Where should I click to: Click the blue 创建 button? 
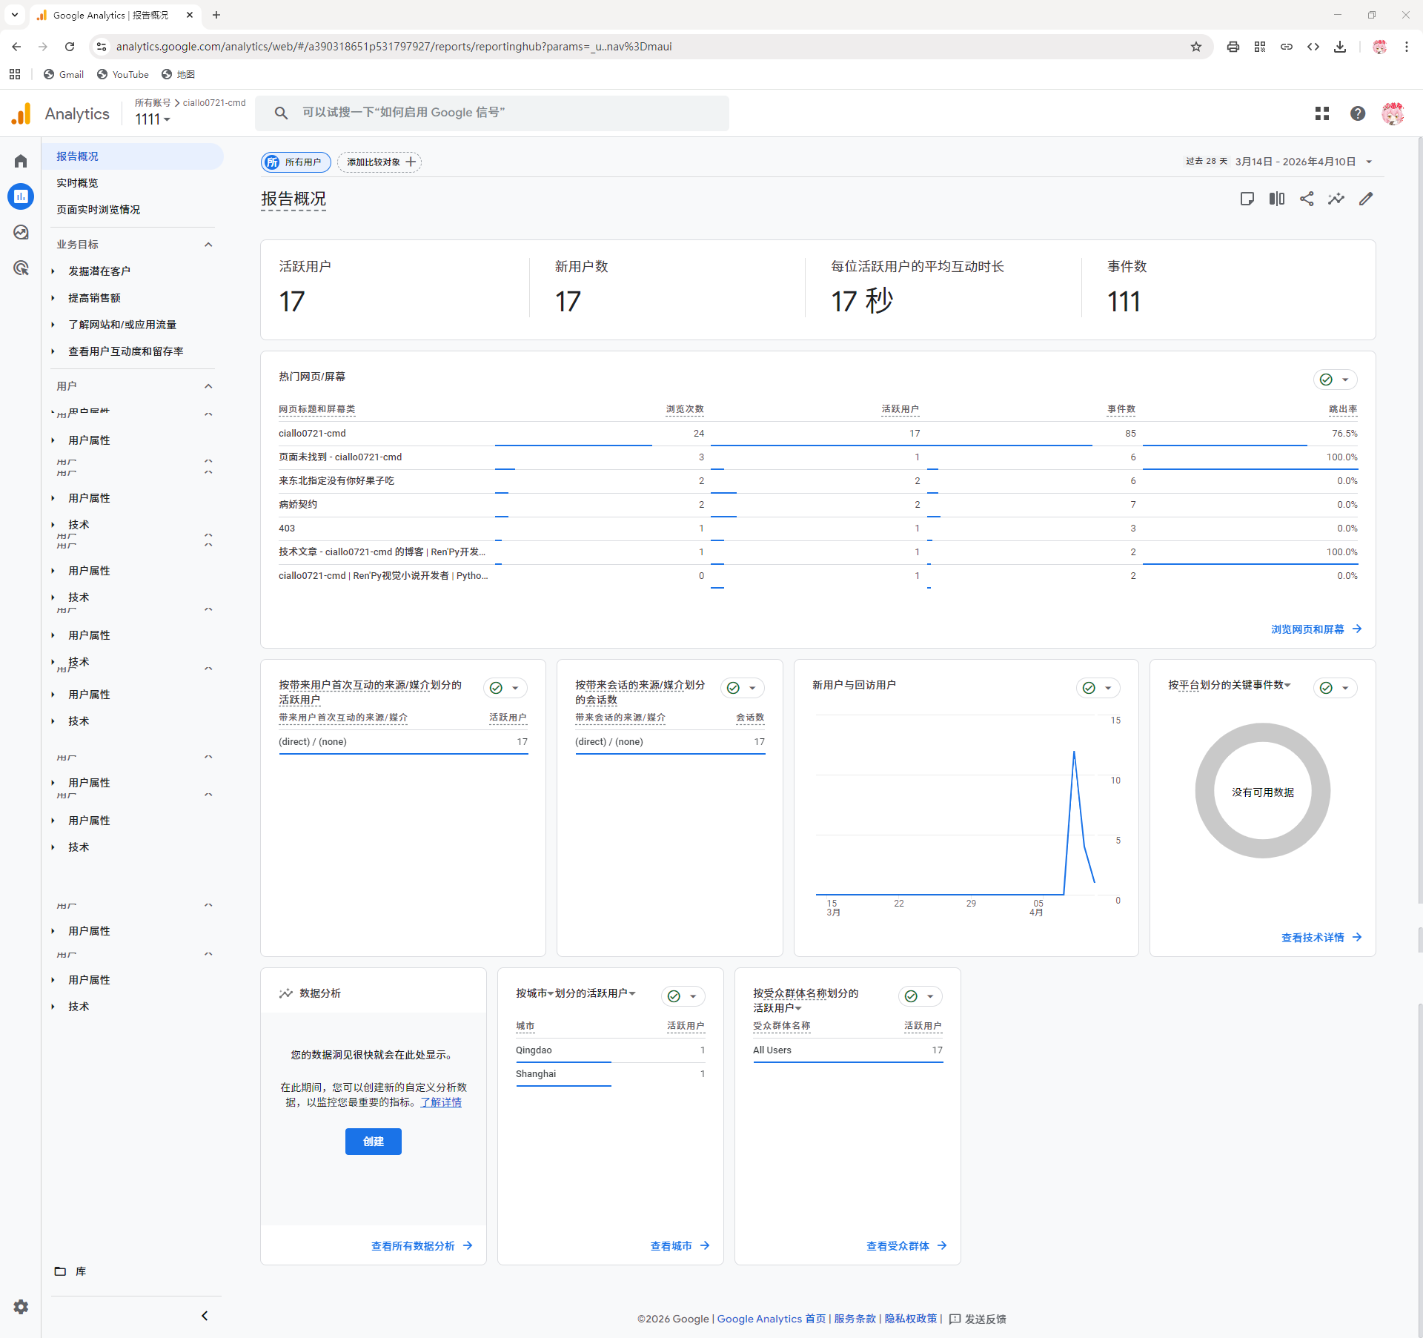point(373,1142)
